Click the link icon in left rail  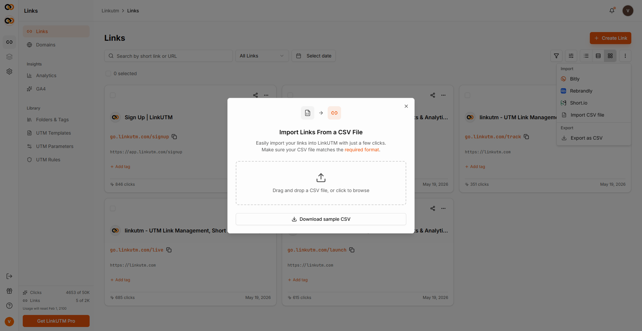[x=9, y=42]
